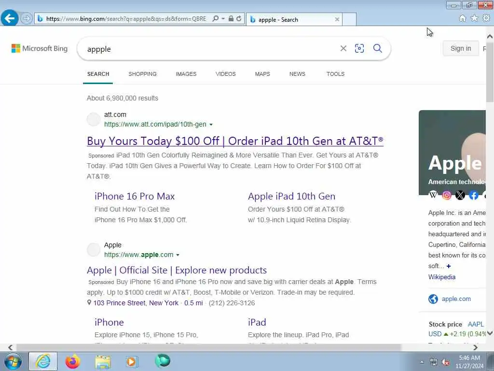Show hidden tray icons arrow
The width and height of the screenshot is (494, 371).
(422, 362)
